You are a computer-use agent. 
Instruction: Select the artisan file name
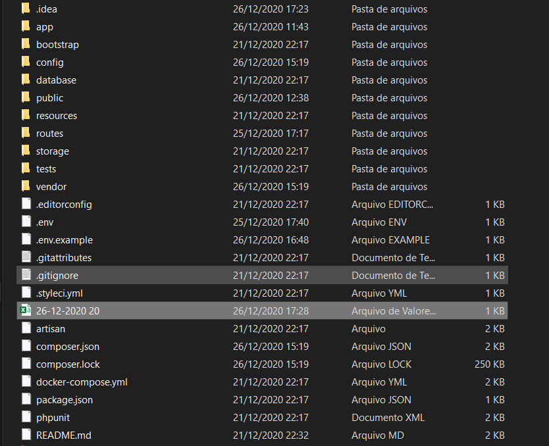[51, 329]
